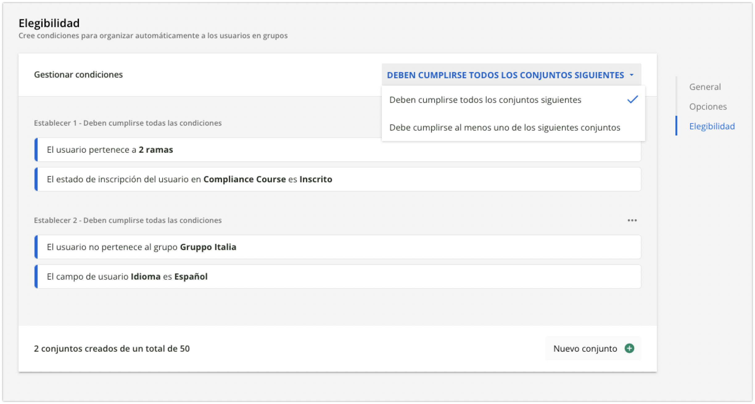Open the Idioma es Español condition
Image resolution: width=755 pixels, height=404 pixels.
(338, 277)
